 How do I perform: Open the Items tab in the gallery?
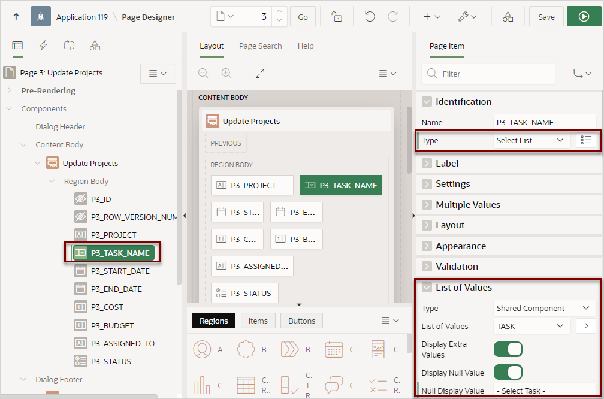(258, 321)
